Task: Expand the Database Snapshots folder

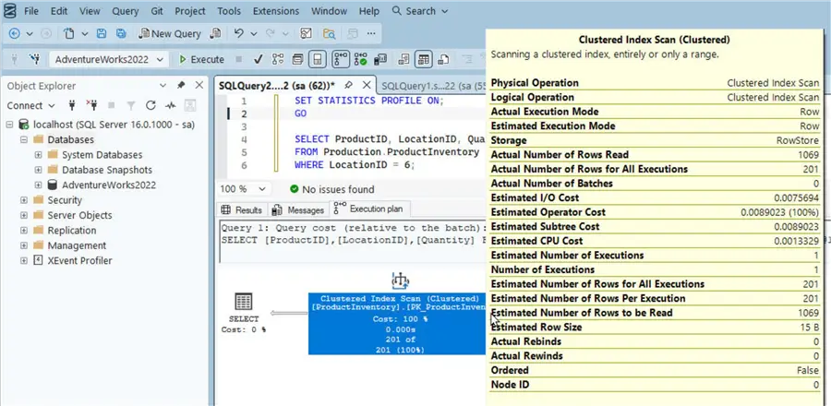Action: (x=38, y=170)
